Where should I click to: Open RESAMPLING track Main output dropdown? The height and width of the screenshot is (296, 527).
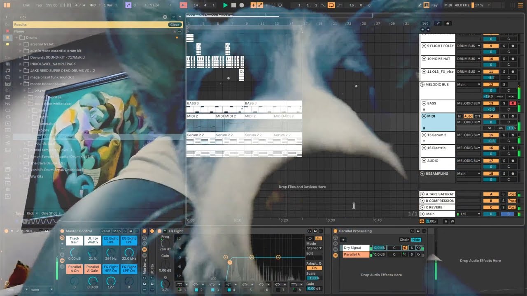[469, 174]
